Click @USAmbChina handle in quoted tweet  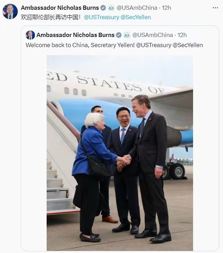point(152,35)
